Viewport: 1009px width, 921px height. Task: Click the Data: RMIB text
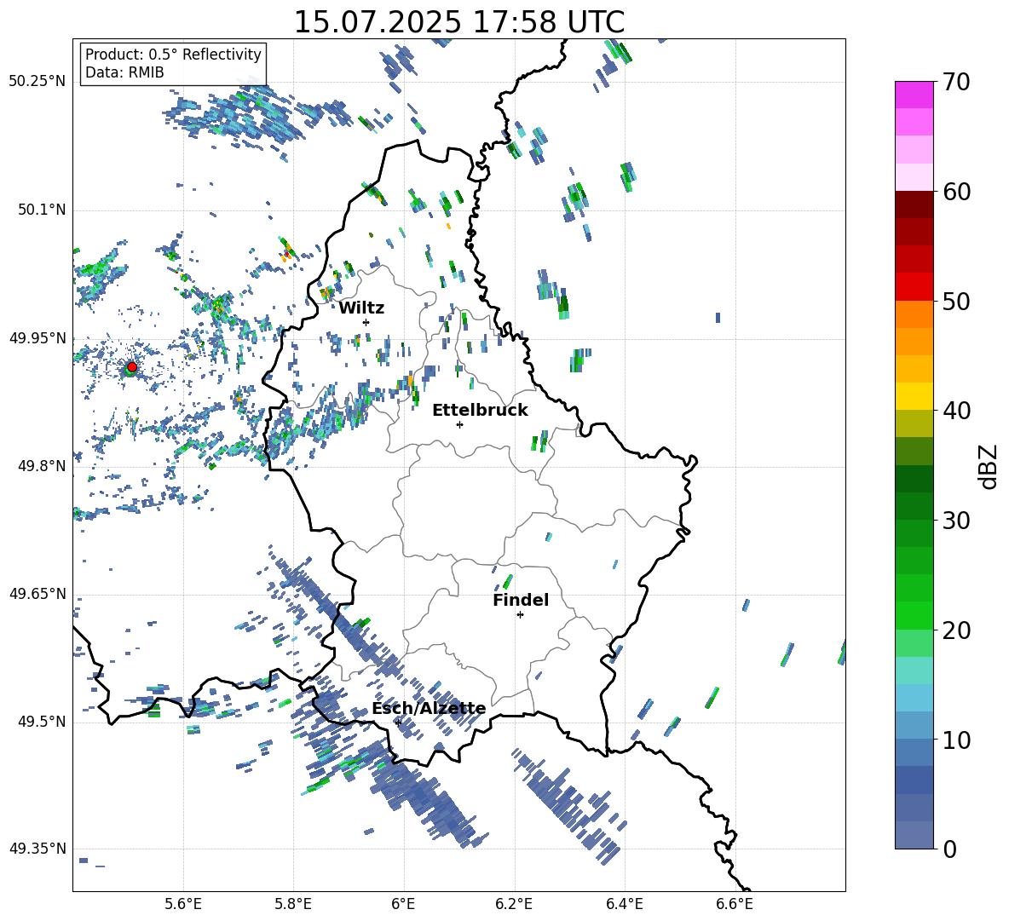pos(124,72)
